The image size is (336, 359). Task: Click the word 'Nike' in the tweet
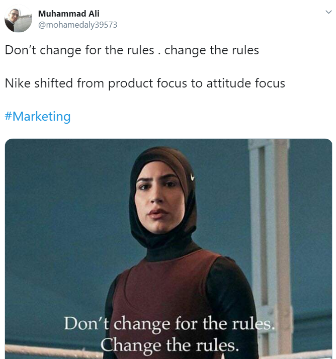coord(18,83)
